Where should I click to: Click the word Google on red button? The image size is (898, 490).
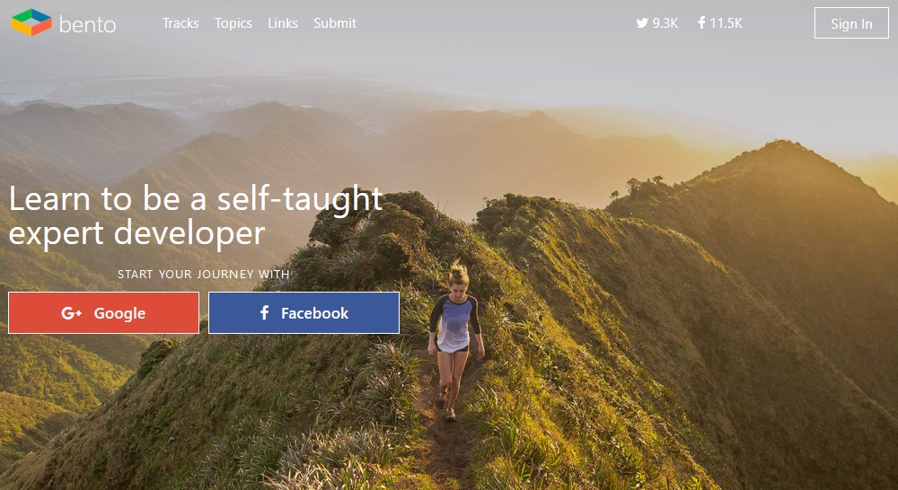119,313
